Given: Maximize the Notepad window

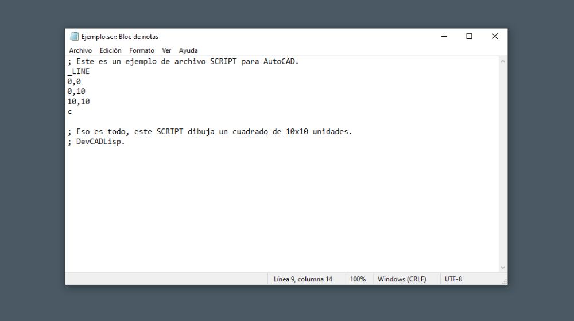Looking at the screenshot, I should [469, 36].
